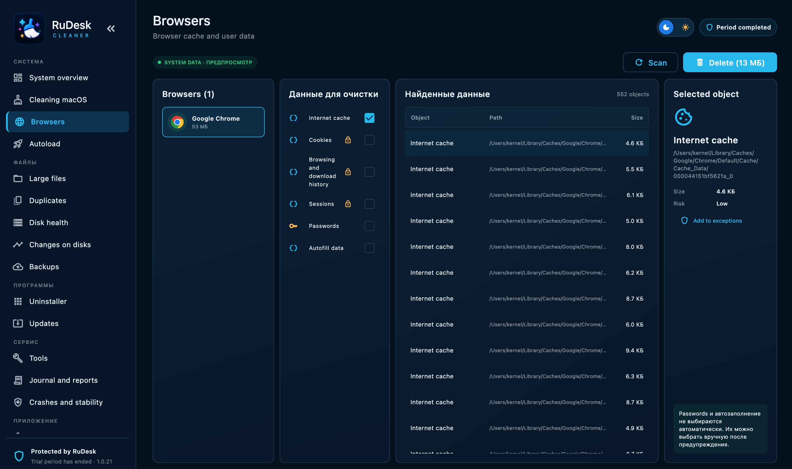This screenshot has height=469, width=792.
Task: Click the Changes on disks graph icon
Action: (x=18, y=245)
